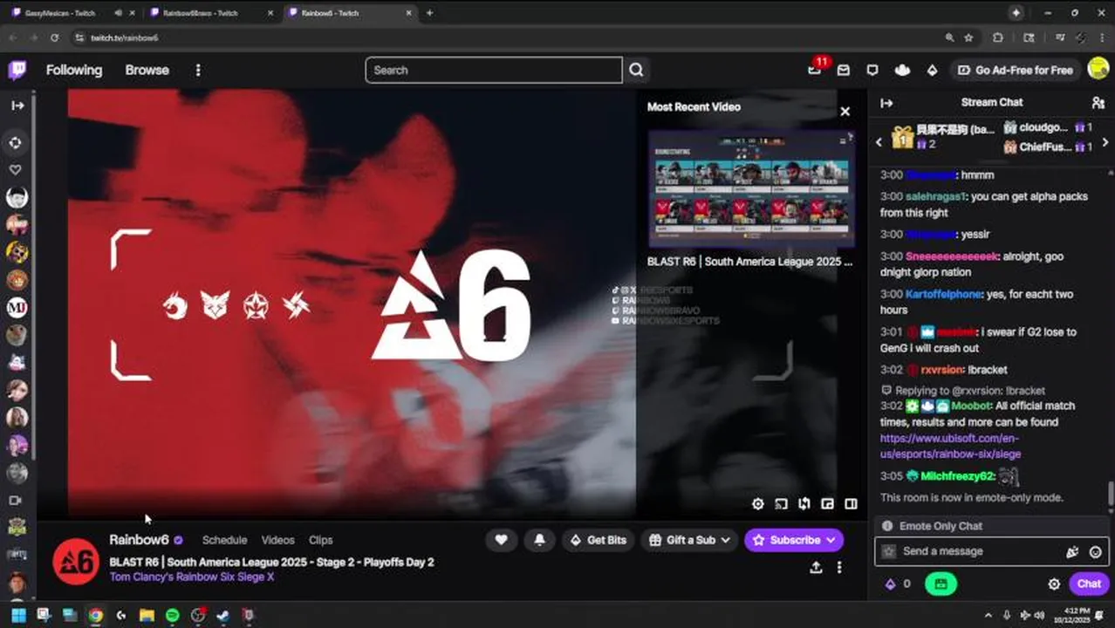Open the channel points green button
The image size is (1115, 628).
coord(941,584)
